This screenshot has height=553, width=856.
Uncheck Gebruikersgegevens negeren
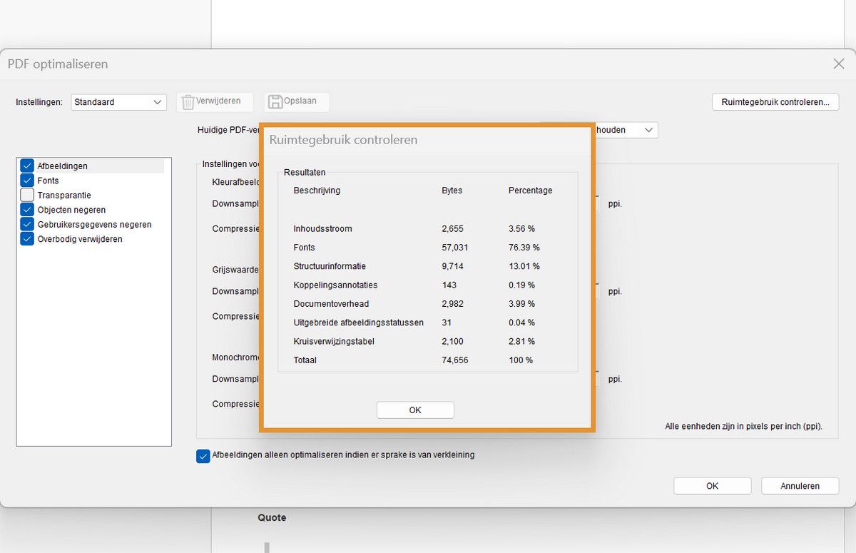[27, 224]
